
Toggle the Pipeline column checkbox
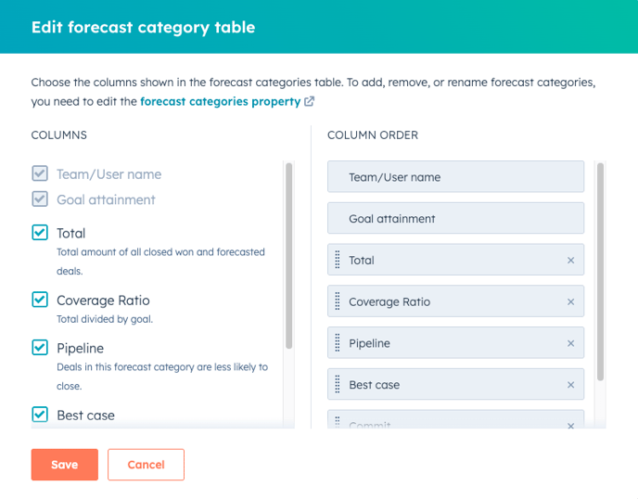40,348
